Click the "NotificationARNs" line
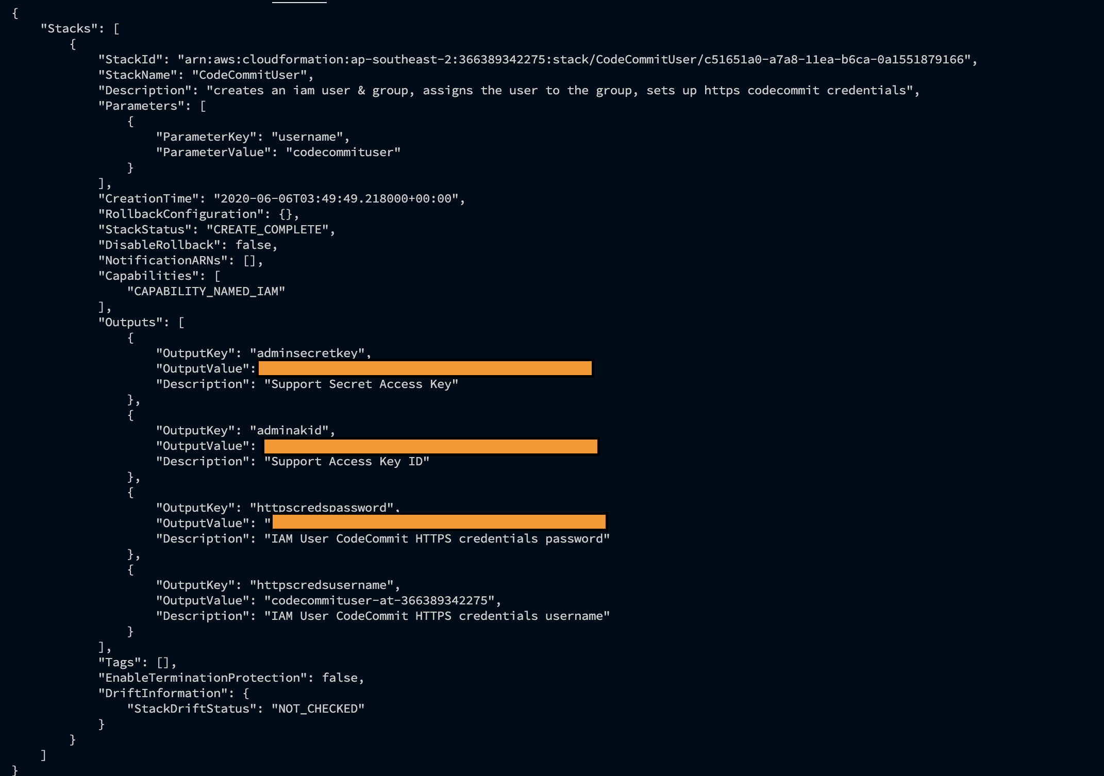Viewport: 1104px width, 776px height. pos(180,261)
